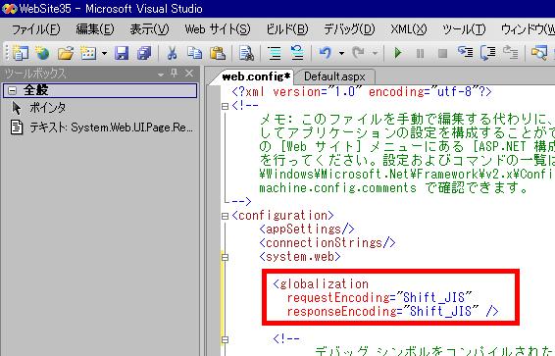The height and width of the screenshot is (356, 555).
Task: Click the Open File folder icon
Action: (x=66, y=53)
